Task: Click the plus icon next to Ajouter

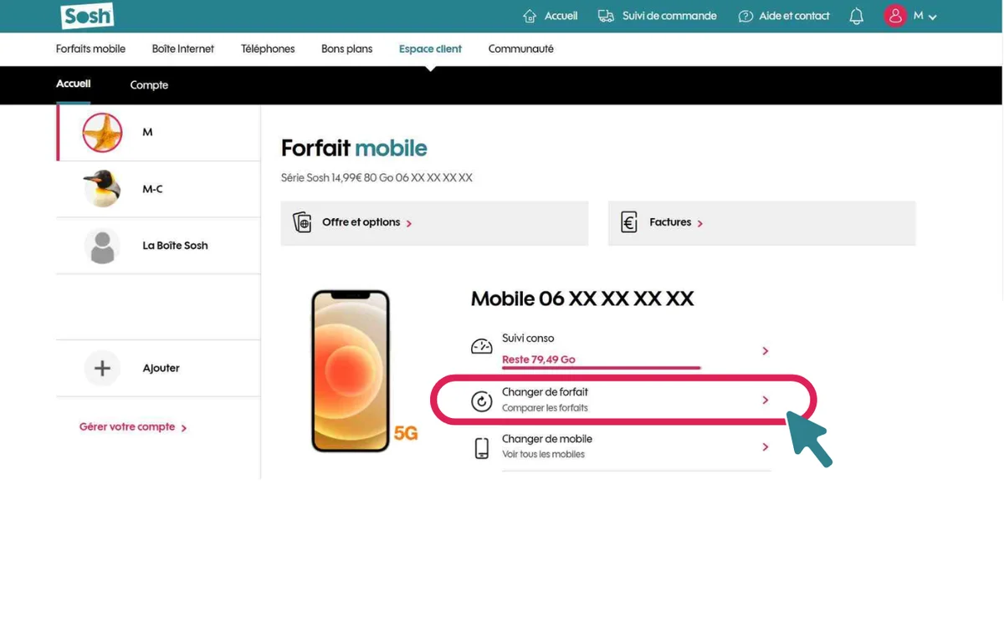Action: coord(102,368)
